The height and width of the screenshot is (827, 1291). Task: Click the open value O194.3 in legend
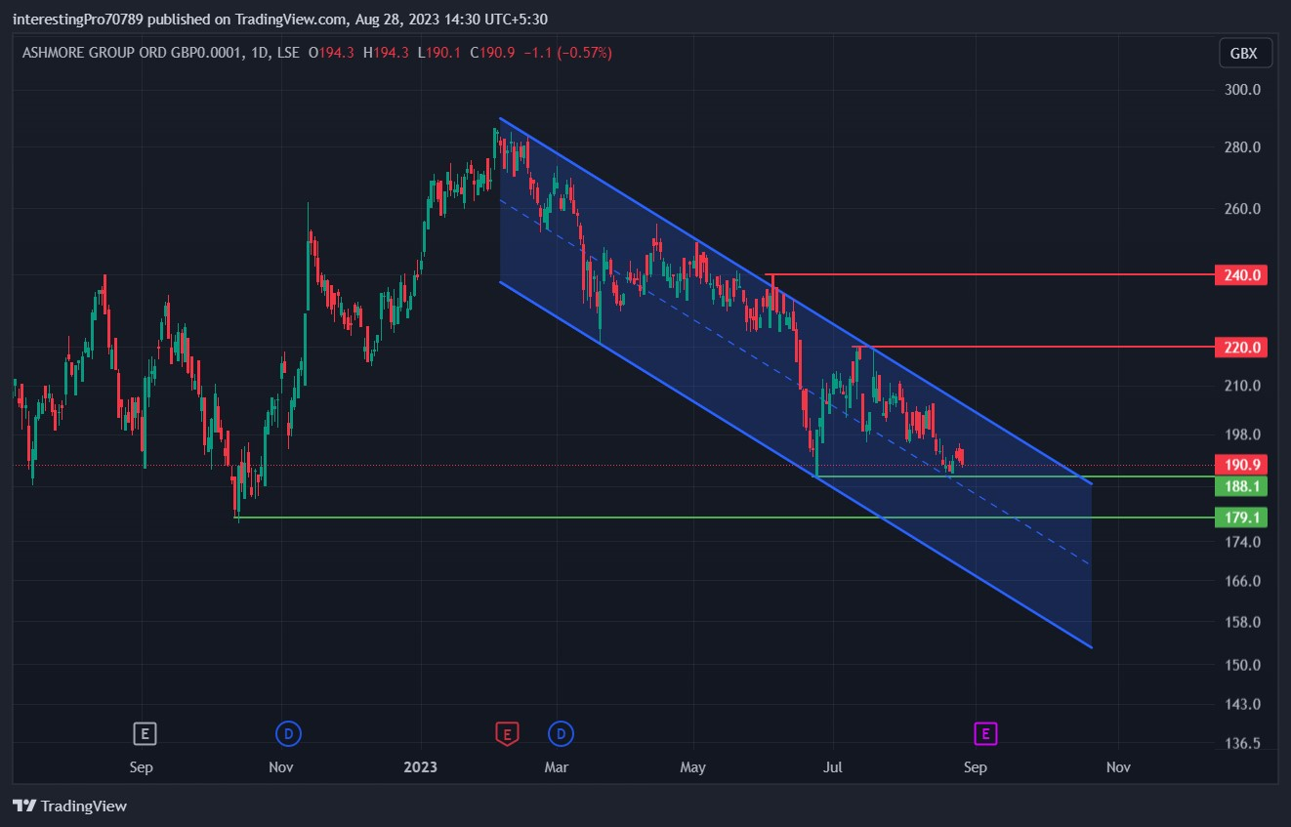[331, 53]
